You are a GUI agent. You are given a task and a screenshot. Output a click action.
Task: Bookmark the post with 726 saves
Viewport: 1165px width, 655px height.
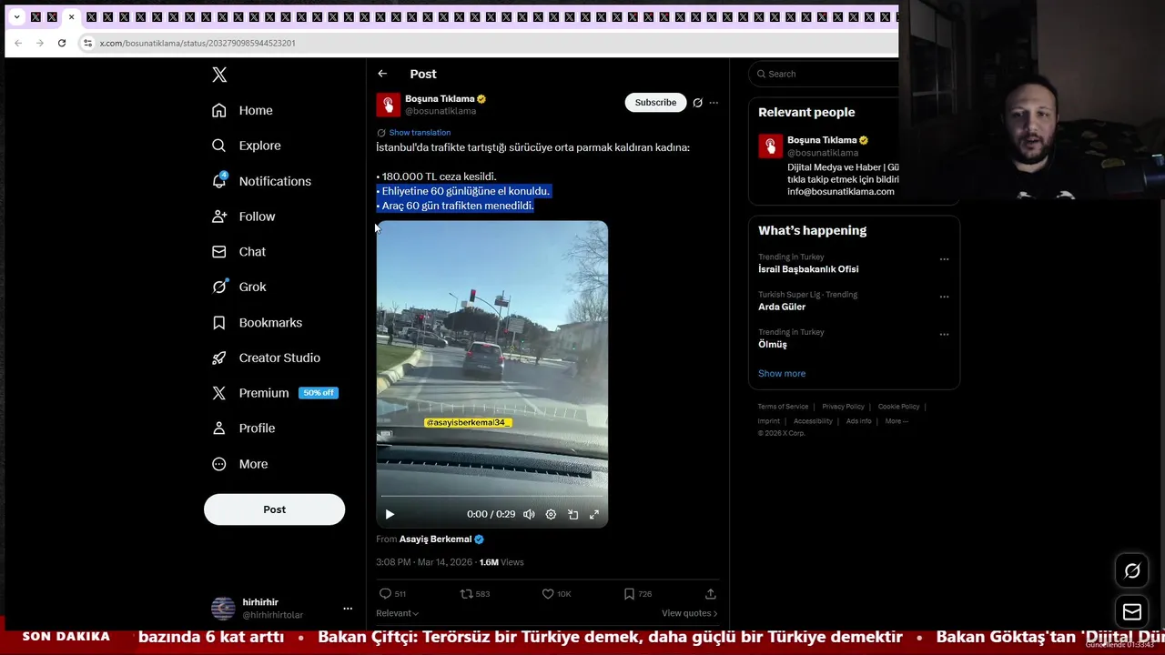tap(637, 594)
